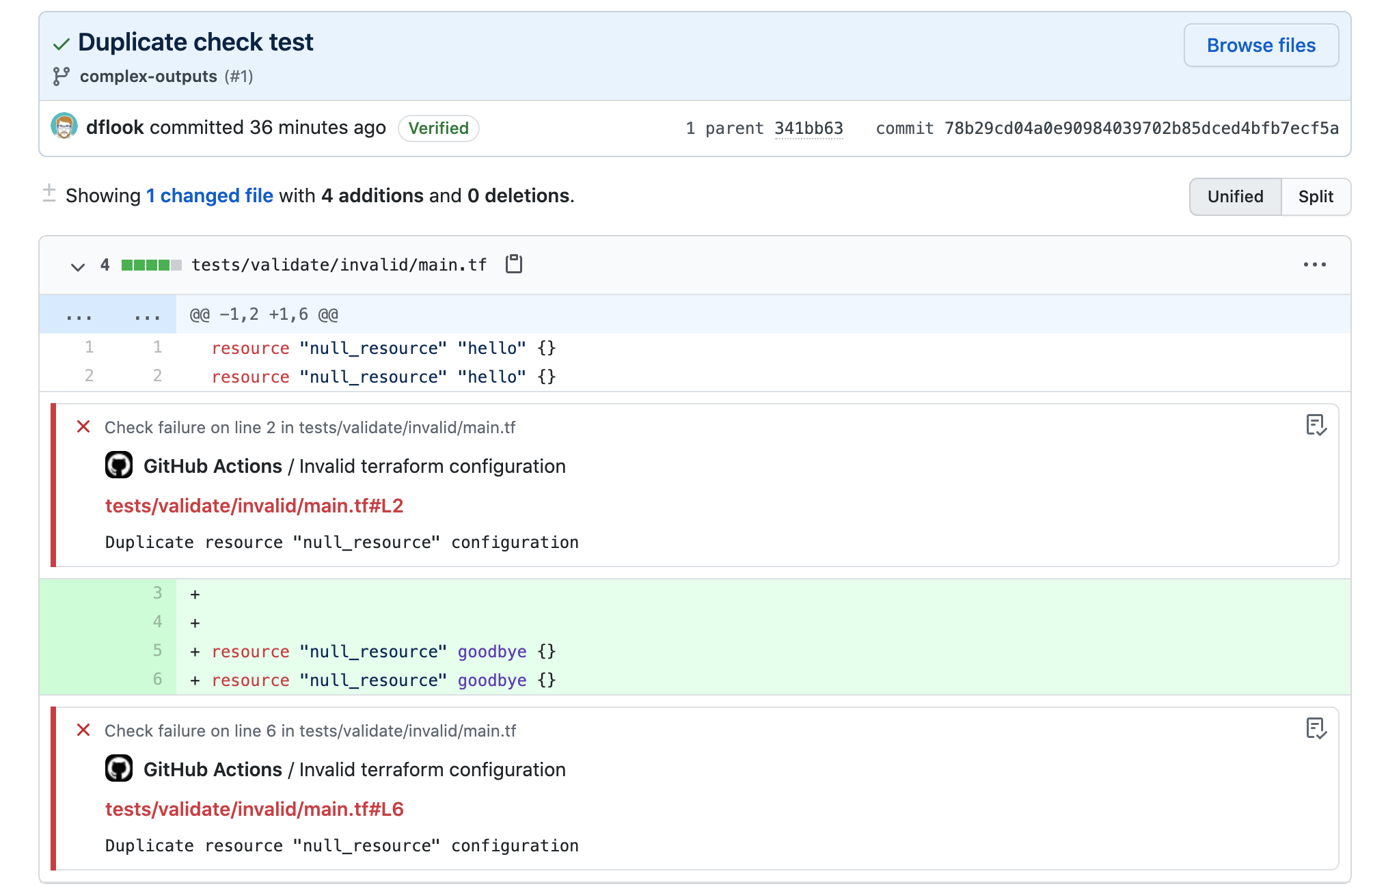Click the GitHub Actions logo in first annotation
Screen dimensions: 1386x891
point(119,466)
